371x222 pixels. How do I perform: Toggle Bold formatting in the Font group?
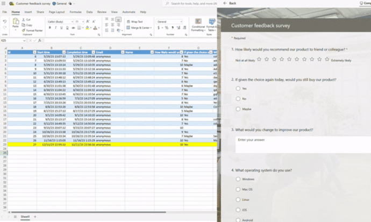click(x=48, y=28)
